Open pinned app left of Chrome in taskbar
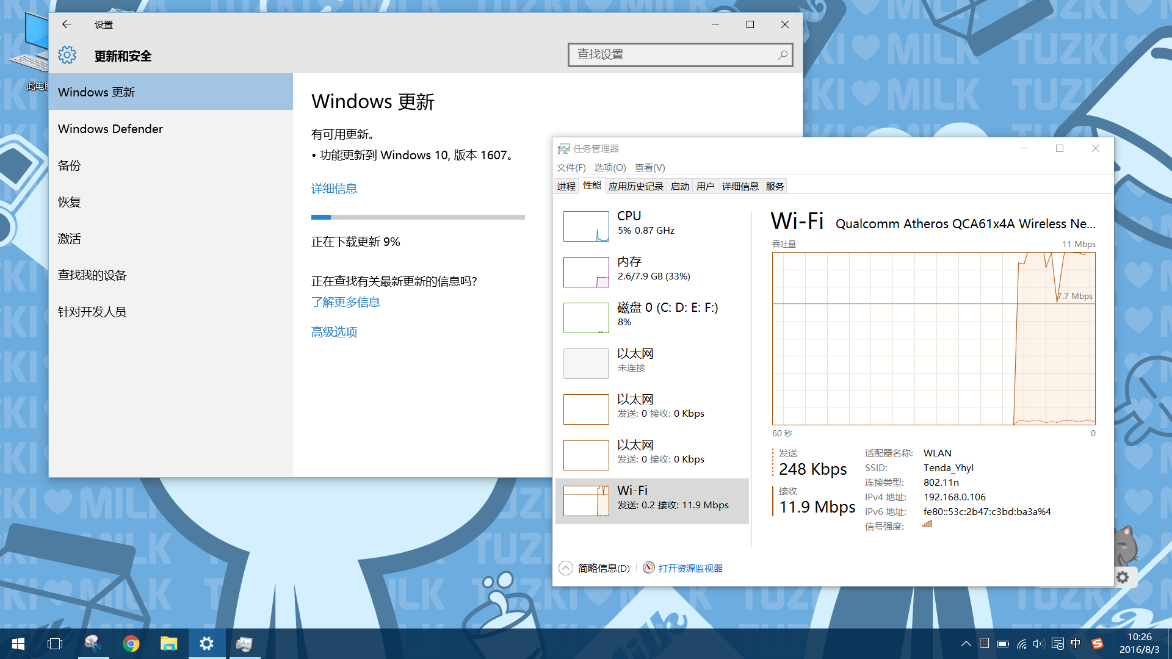The height and width of the screenshot is (659, 1172). point(93,644)
